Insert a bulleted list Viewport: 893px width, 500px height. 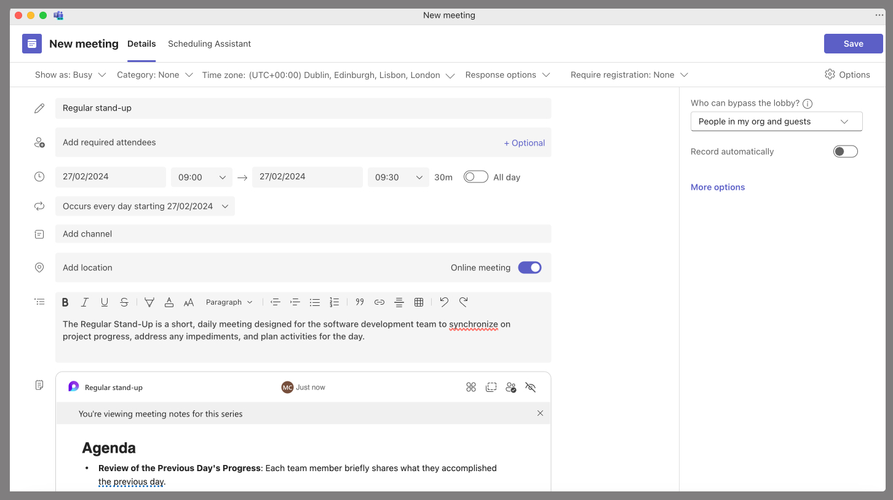click(315, 302)
